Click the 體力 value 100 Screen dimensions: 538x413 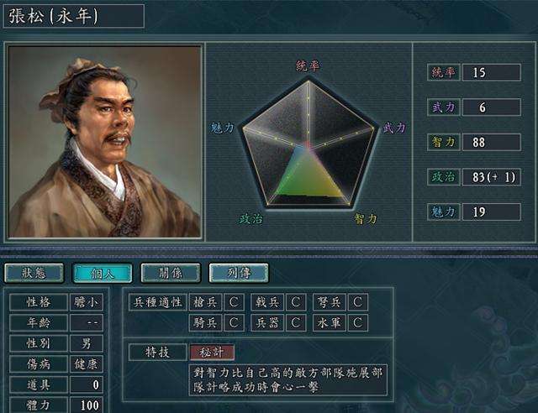87,405
